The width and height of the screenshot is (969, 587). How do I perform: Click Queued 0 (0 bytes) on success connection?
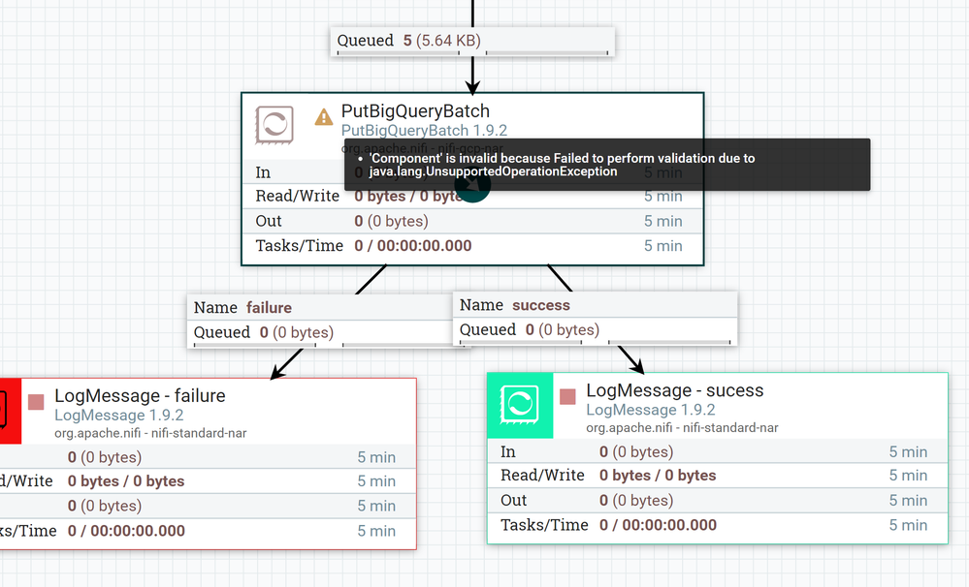pyautogui.click(x=529, y=329)
